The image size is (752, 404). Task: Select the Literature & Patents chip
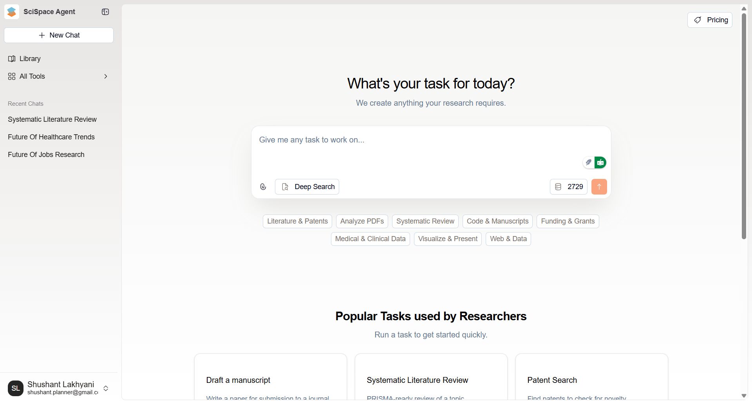297,221
